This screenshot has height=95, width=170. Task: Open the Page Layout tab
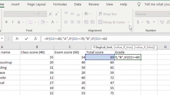[36, 4]
